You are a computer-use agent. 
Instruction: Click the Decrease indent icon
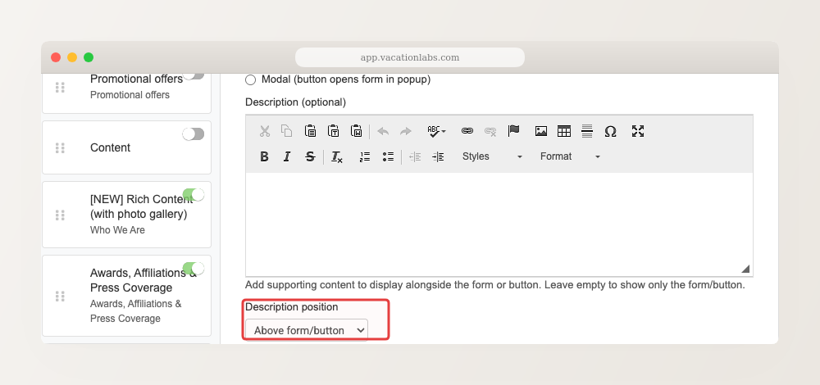pos(415,156)
